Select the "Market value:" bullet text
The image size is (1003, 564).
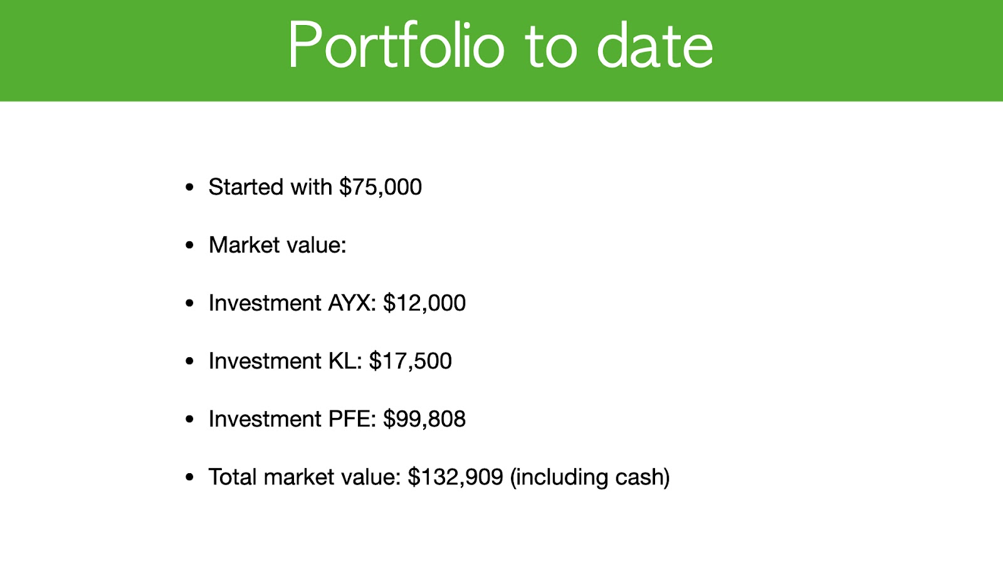coord(278,245)
